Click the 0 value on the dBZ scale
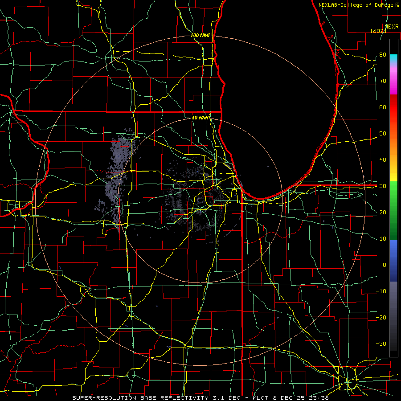 (x=385, y=265)
